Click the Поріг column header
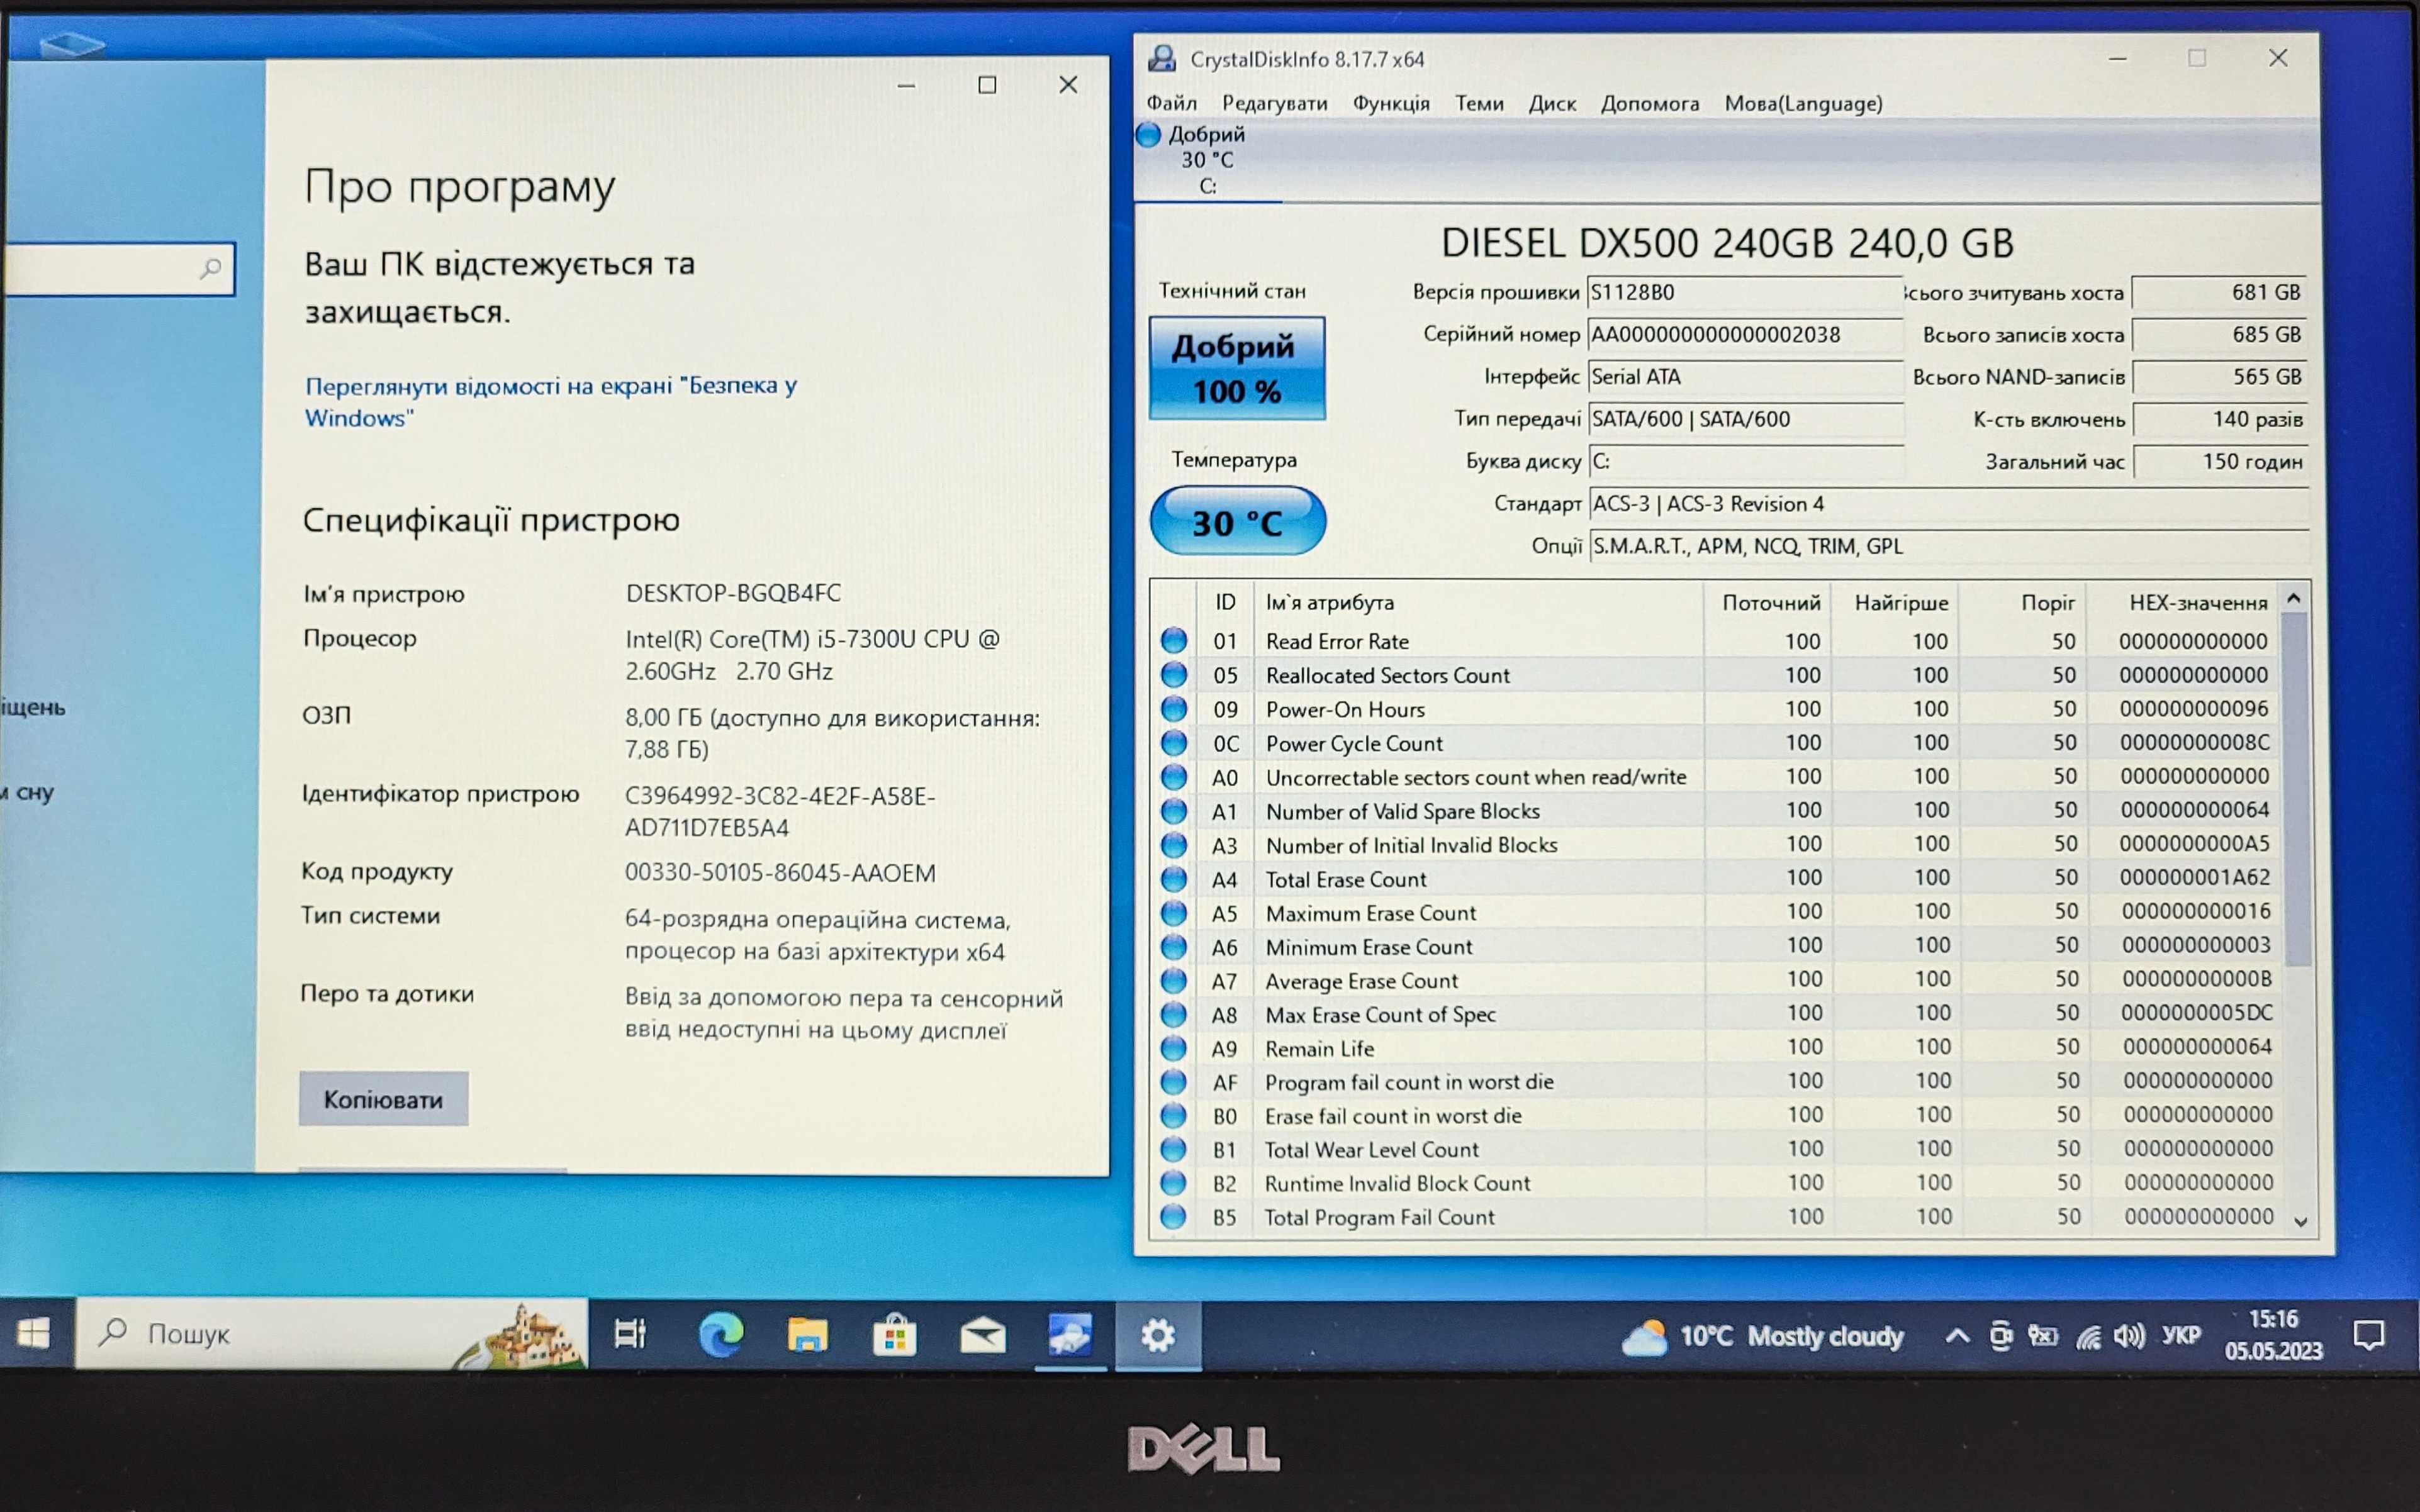This screenshot has width=2420, height=1512. tap(2024, 602)
